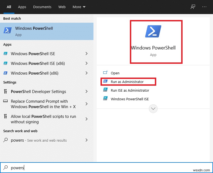Image resolution: width=213 pixels, height=173 pixels.
Task: Switch to the Apps tab
Action: (x=22, y=7)
